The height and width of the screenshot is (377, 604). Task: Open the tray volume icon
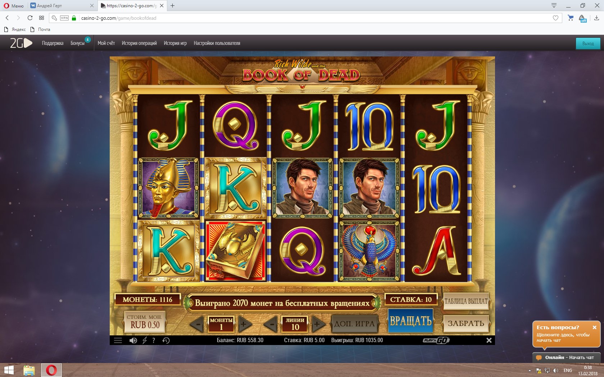pos(556,371)
